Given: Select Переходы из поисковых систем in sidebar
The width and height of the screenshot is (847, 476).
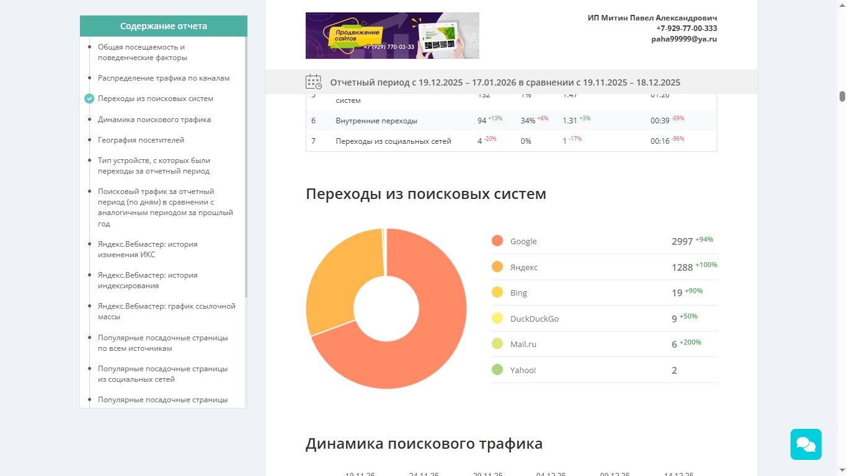Looking at the screenshot, I should coord(156,99).
